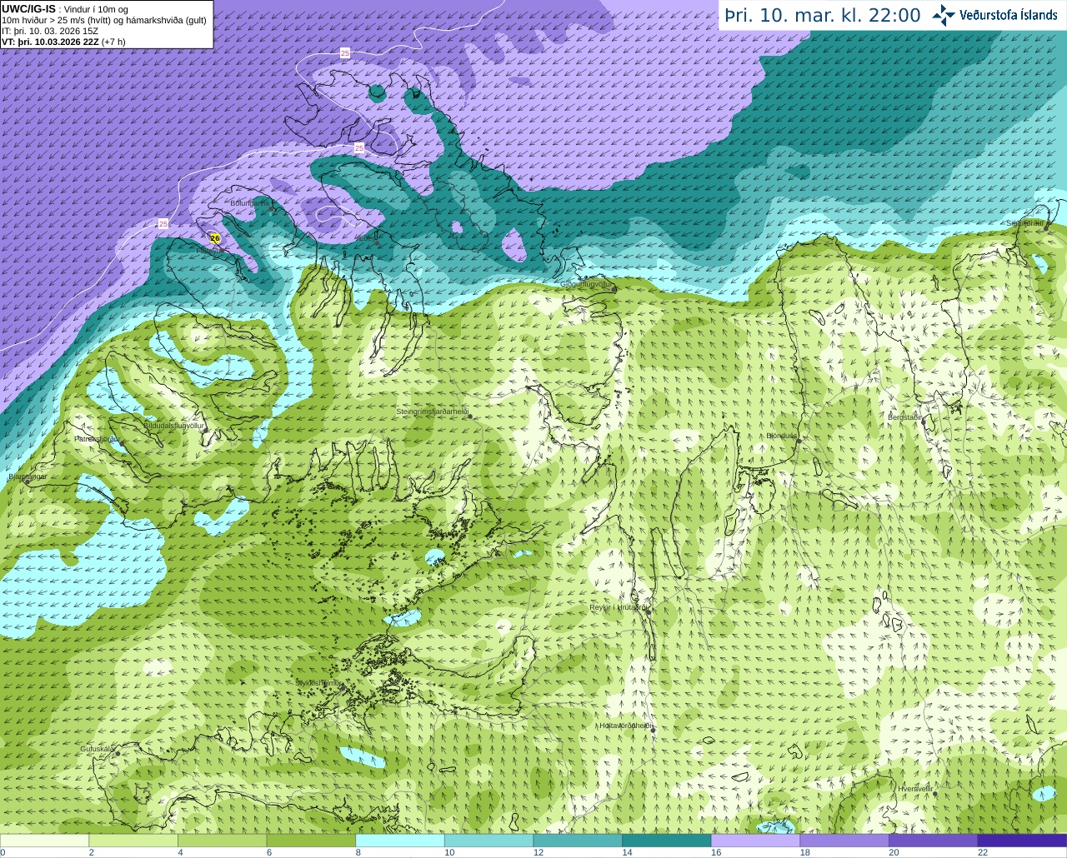Click the Blönduós station label

click(x=782, y=436)
